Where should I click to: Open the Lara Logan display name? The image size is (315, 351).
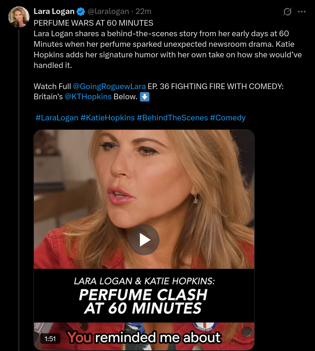[54, 11]
